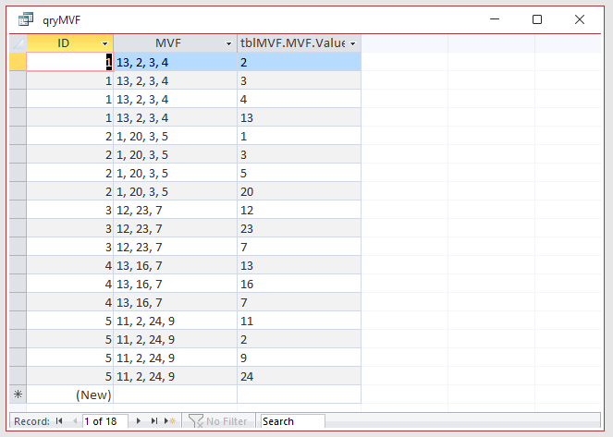
Task: Click the 'Record:' label in navigation bar
Action: tap(31, 421)
